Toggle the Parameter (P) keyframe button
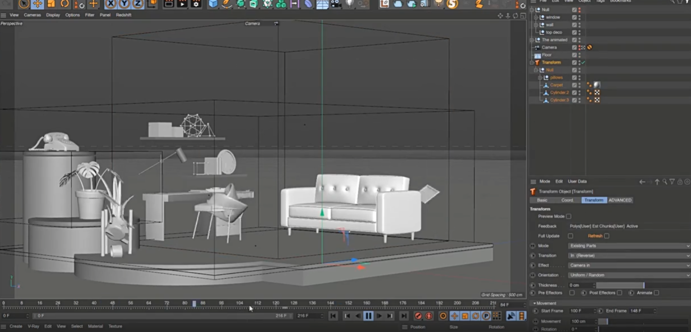 pos(486,316)
